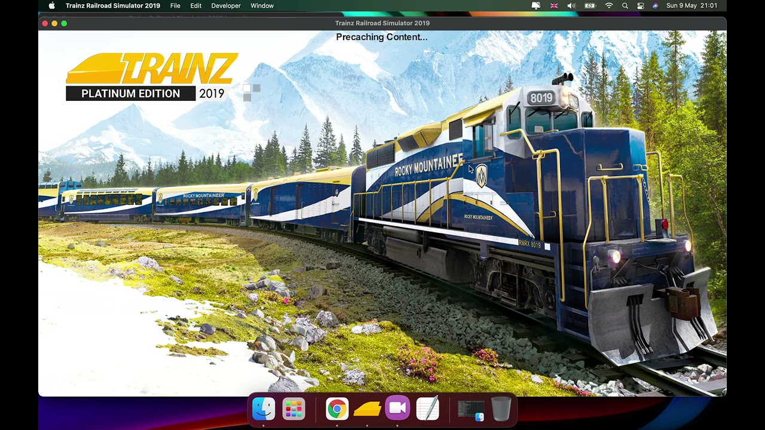Open the battery status menu

click(590, 6)
